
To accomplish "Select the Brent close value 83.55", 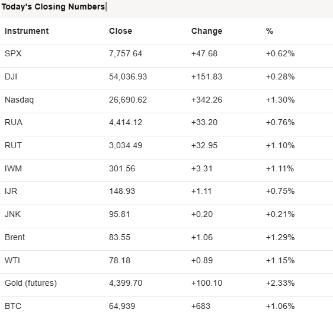I will coord(120,237).
